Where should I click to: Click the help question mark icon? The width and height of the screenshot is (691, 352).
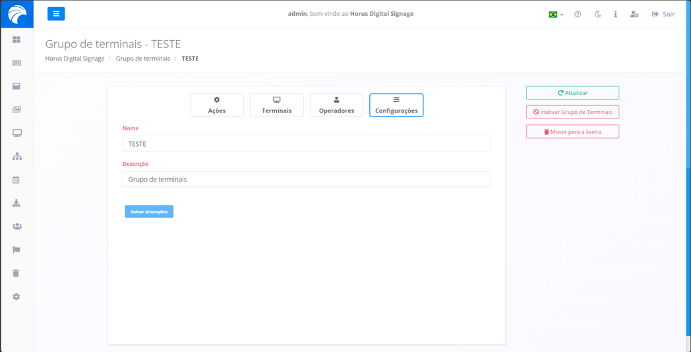coord(578,14)
